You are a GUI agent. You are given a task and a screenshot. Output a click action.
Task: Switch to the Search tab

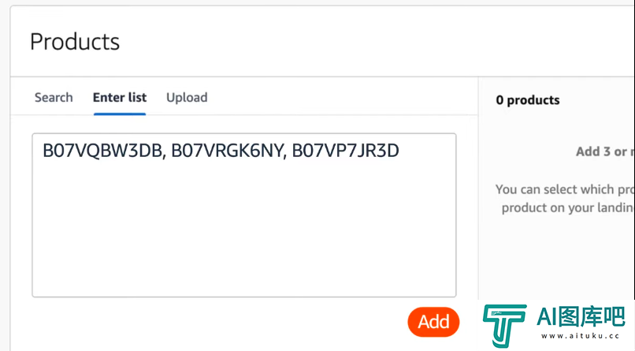tap(54, 97)
